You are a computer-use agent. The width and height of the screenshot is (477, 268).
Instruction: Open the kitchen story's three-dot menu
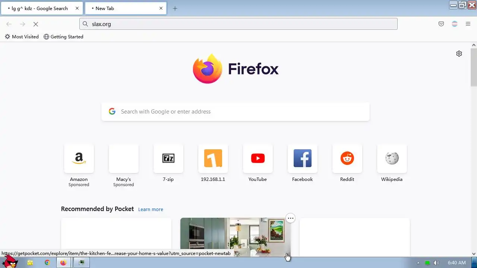pyautogui.click(x=291, y=218)
